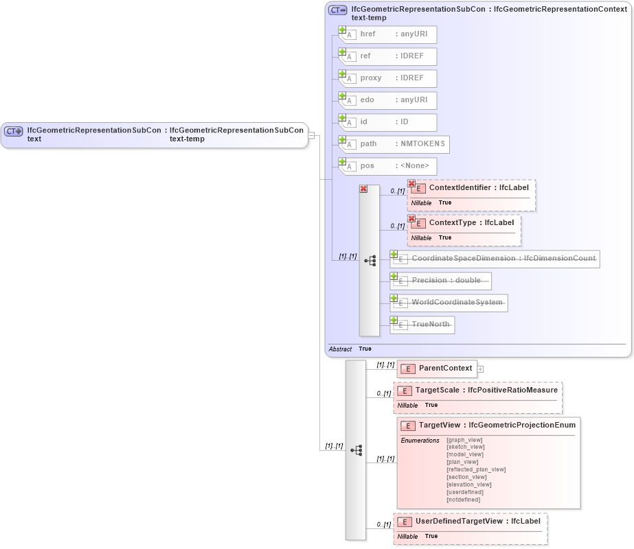Click the connector square beside the left CT box
The width and height of the screenshot is (634, 549).
tap(311, 135)
